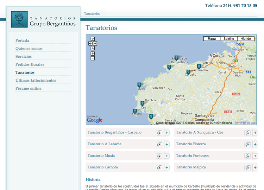
Task: Open Tanatorio Fisterra link
Action: click(x=191, y=144)
